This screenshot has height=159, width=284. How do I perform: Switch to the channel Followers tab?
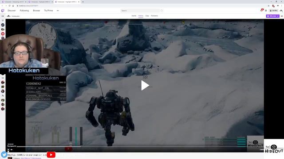154,16
